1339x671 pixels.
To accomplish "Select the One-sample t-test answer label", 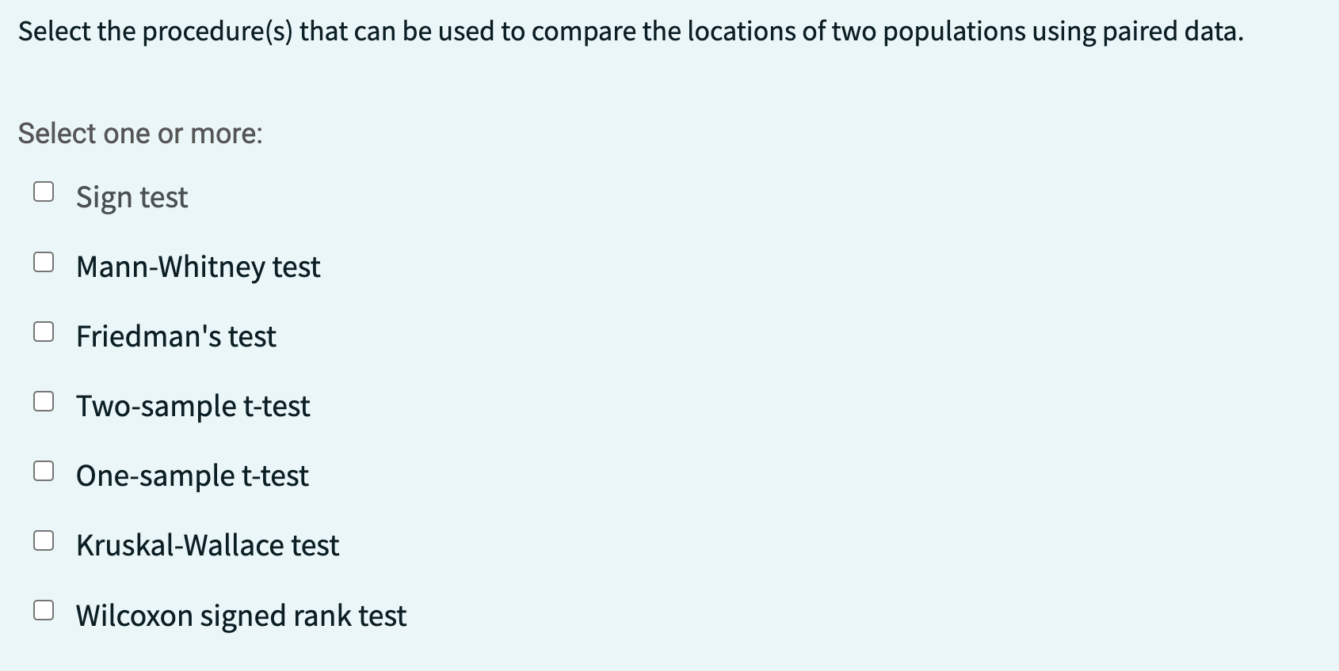I will pos(193,476).
